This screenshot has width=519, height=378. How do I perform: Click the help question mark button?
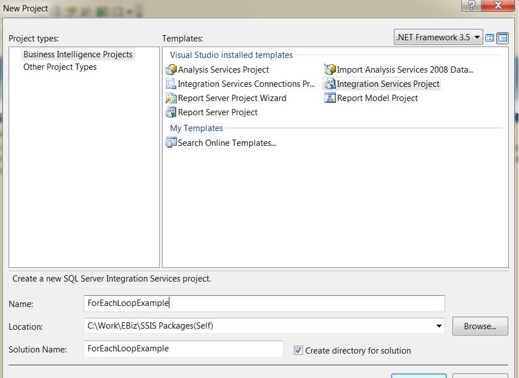[471, 6]
